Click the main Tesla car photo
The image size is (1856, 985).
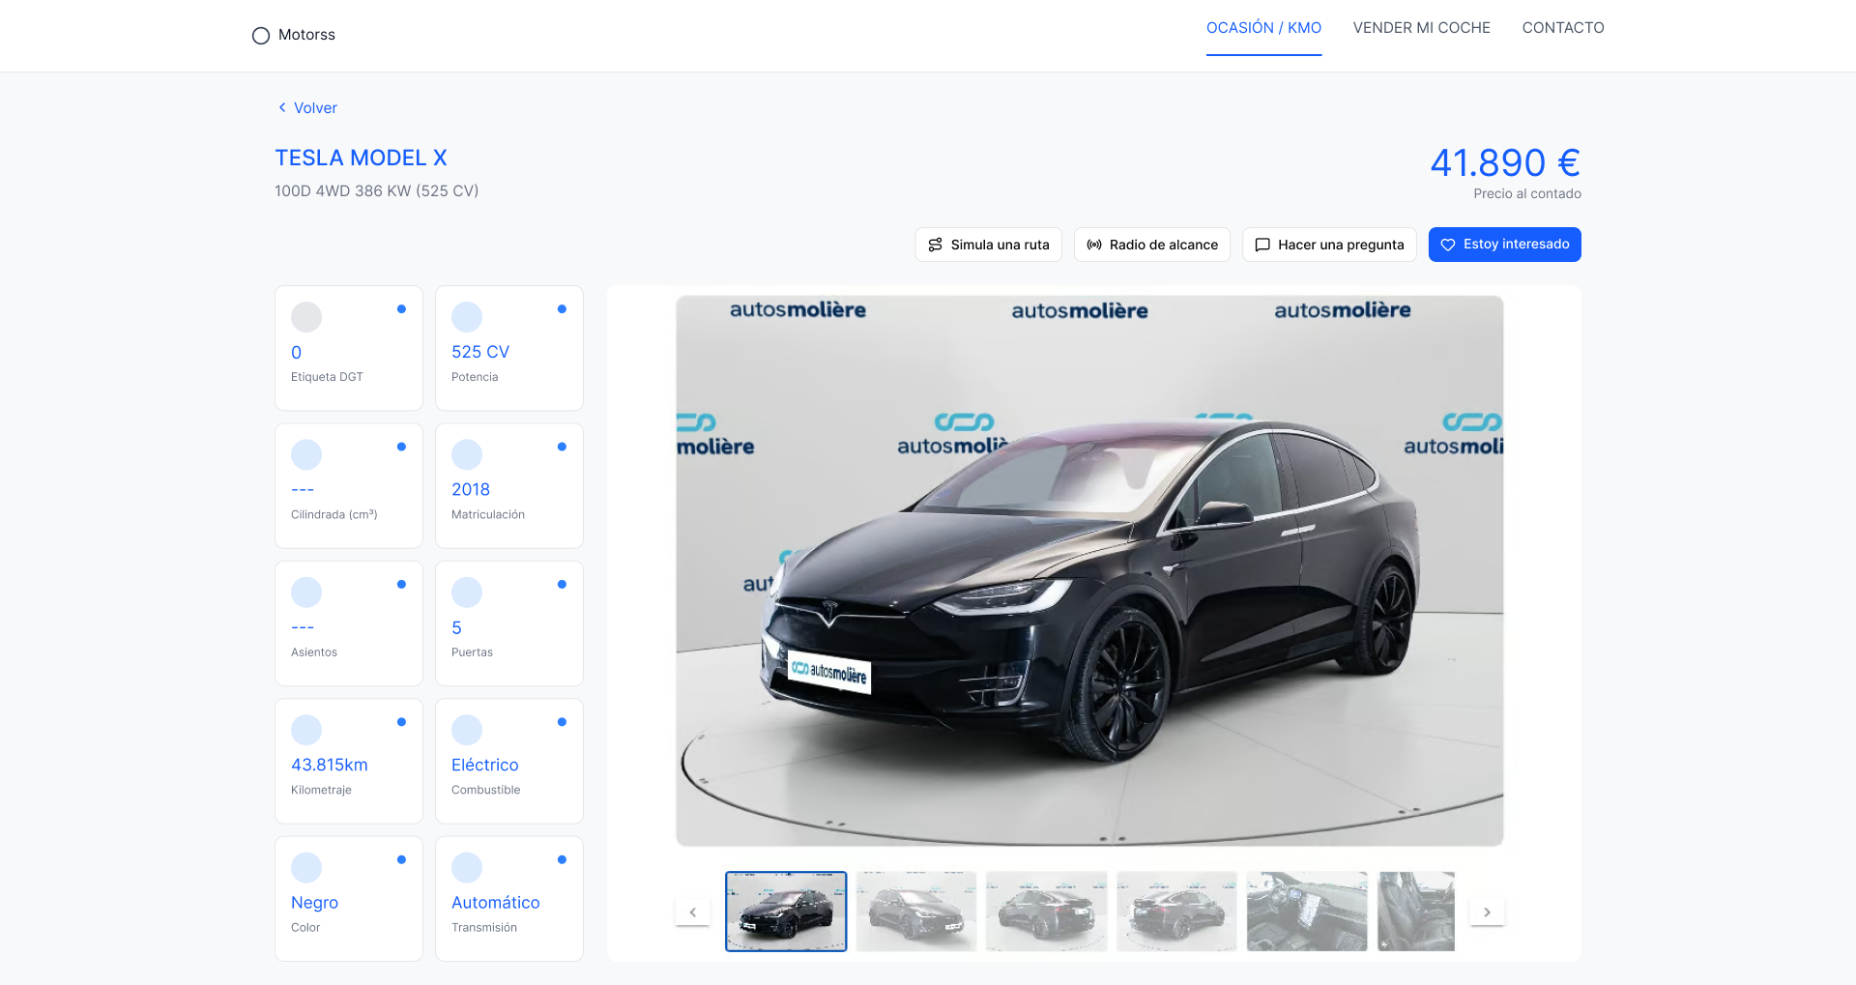click(x=1089, y=571)
